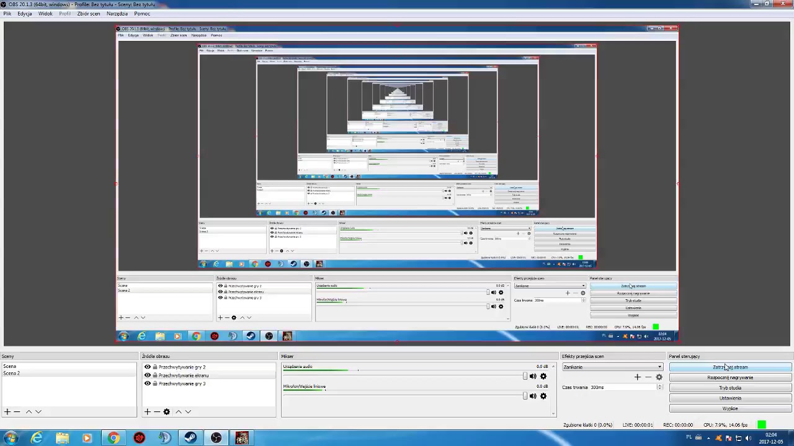
Task: Decrease Czas trwania with the down arrow
Action: [x=659, y=389]
